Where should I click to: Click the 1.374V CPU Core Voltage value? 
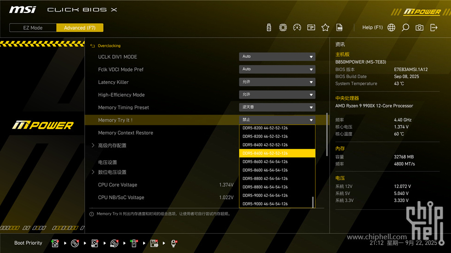pyautogui.click(x=226, y=185)
